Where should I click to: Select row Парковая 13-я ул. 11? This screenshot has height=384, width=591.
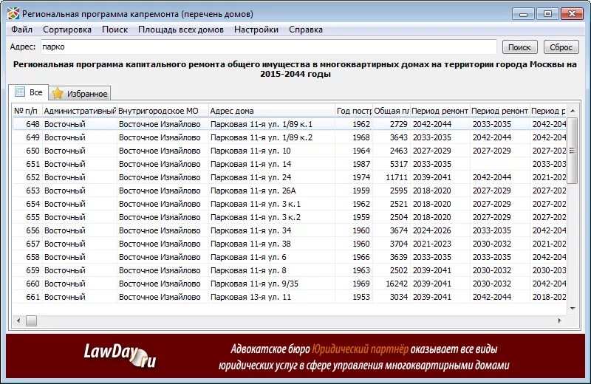pos(290,297)
